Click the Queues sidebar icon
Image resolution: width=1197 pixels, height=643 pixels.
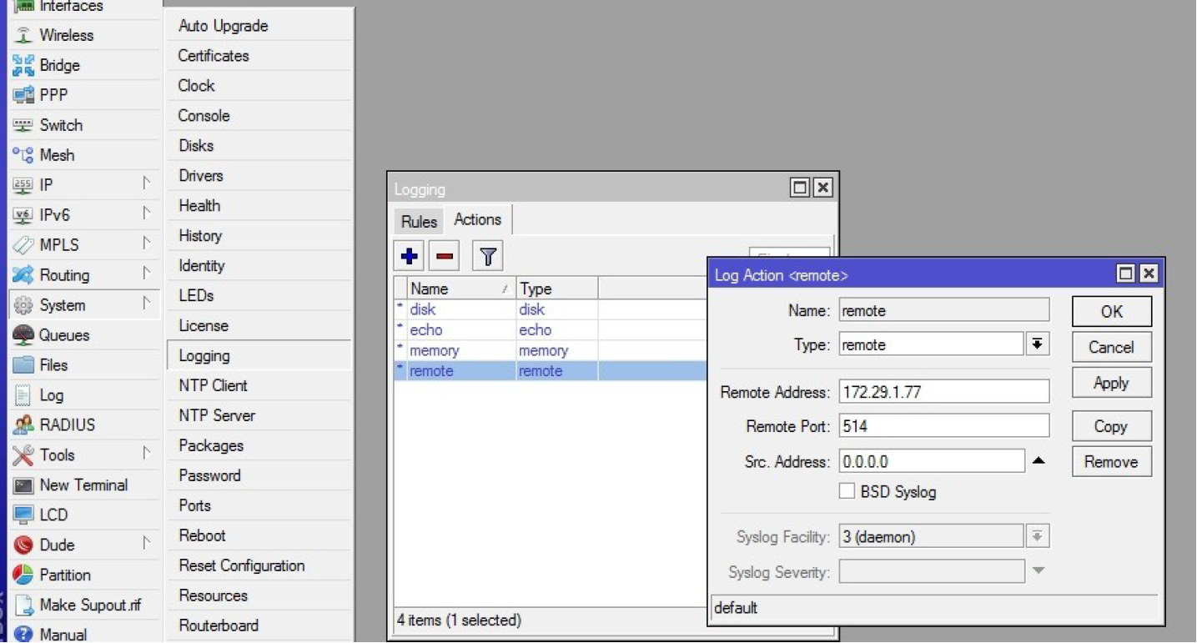click(x=23, y=335)
